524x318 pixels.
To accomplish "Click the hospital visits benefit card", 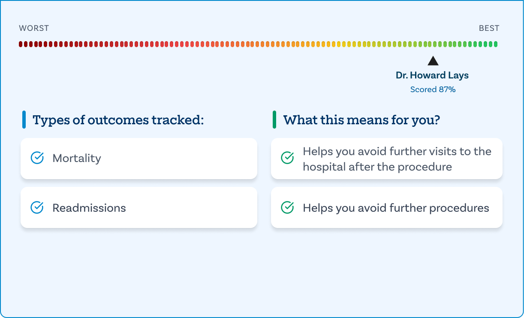I will coord(386,159).
